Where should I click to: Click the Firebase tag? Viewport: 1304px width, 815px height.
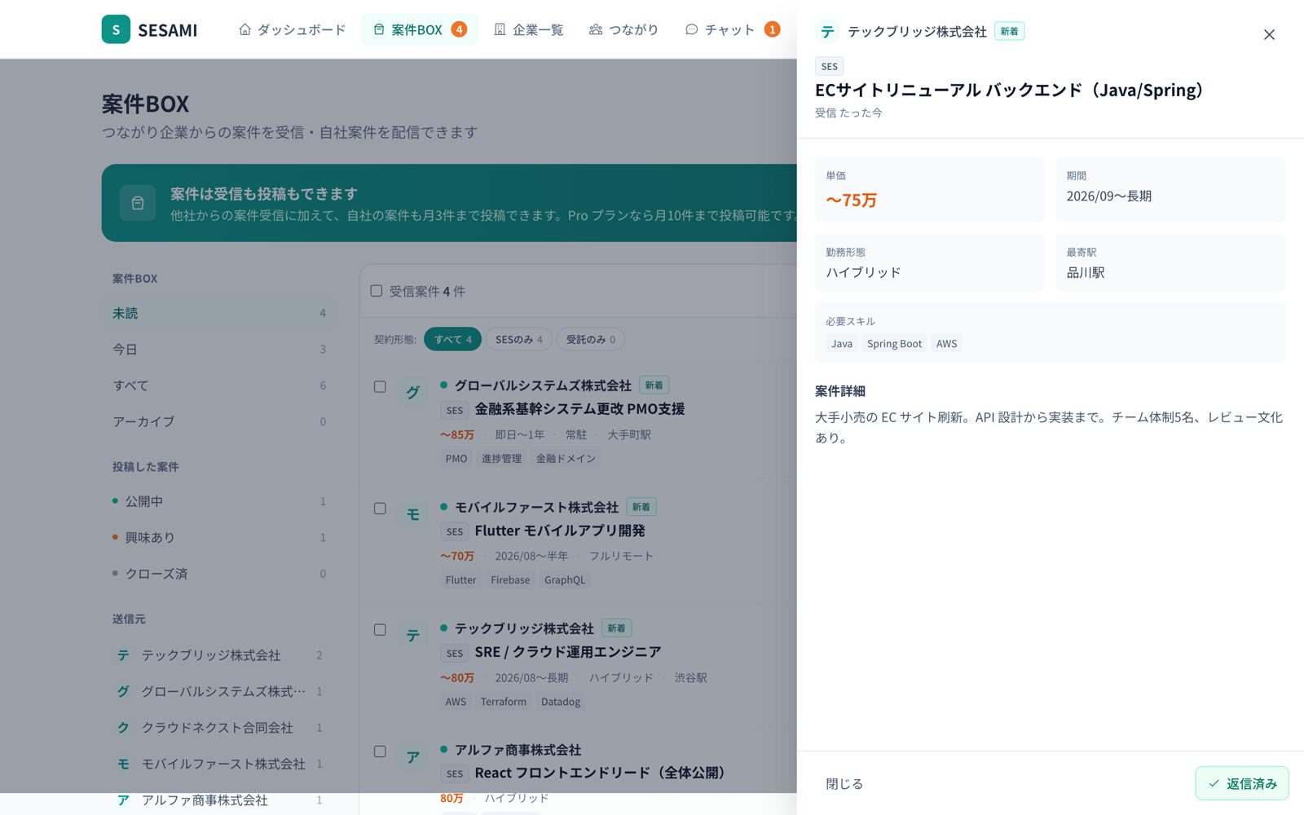(x=510, y=579)
